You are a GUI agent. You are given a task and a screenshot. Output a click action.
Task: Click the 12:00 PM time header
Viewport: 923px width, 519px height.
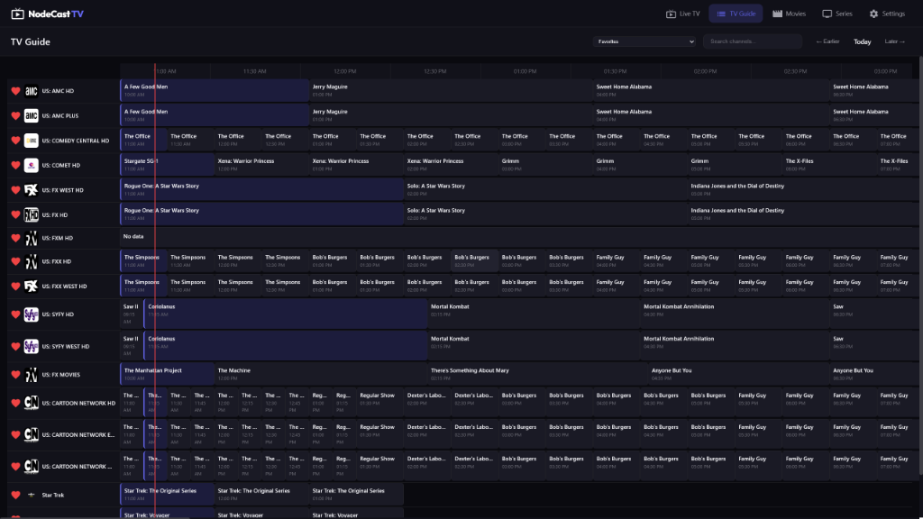(345, 71)
